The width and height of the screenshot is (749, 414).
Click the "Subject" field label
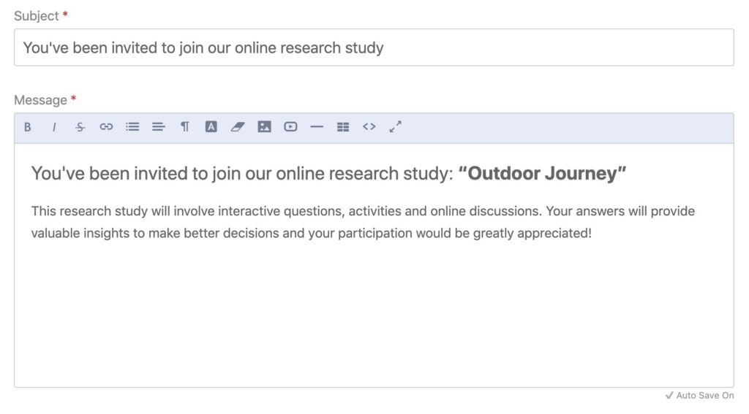click(37, 16)
